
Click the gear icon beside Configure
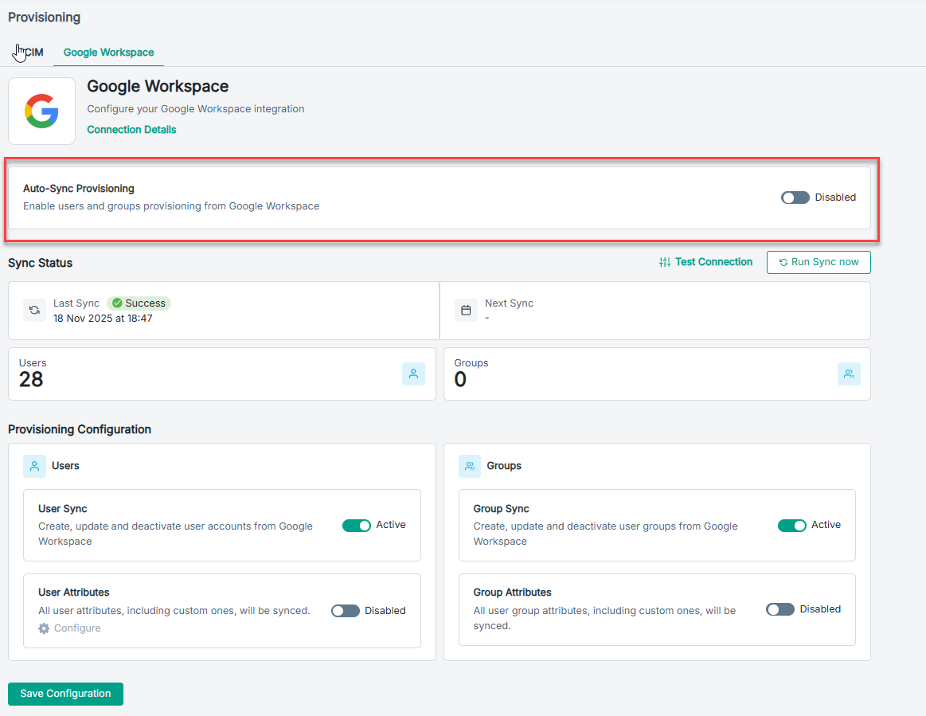pyautogui.click(x=44, y=628)
